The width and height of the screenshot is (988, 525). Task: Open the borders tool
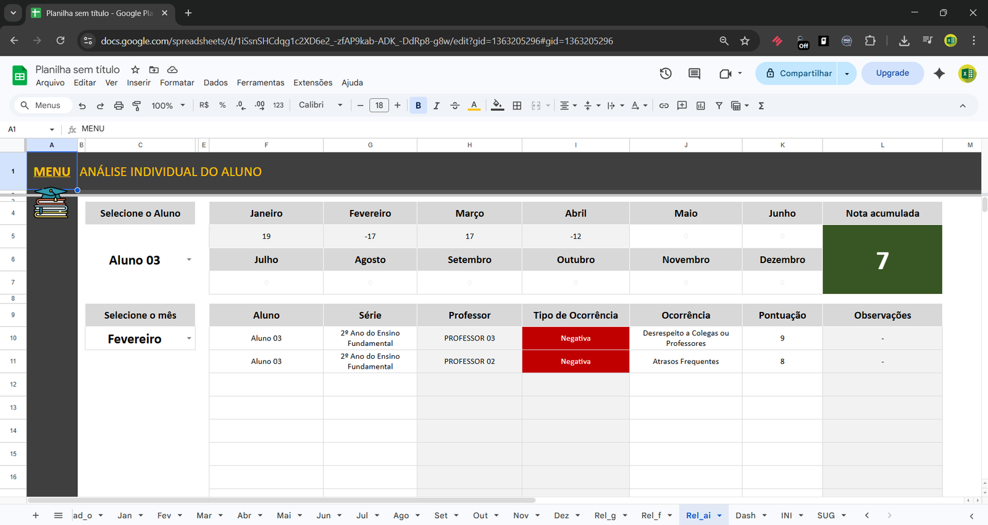[517, 106]
